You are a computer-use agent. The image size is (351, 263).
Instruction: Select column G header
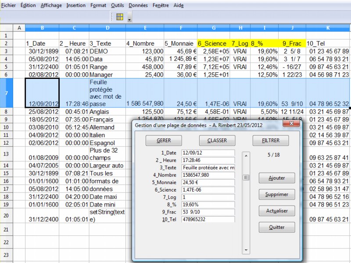click(x=214, y=28)
